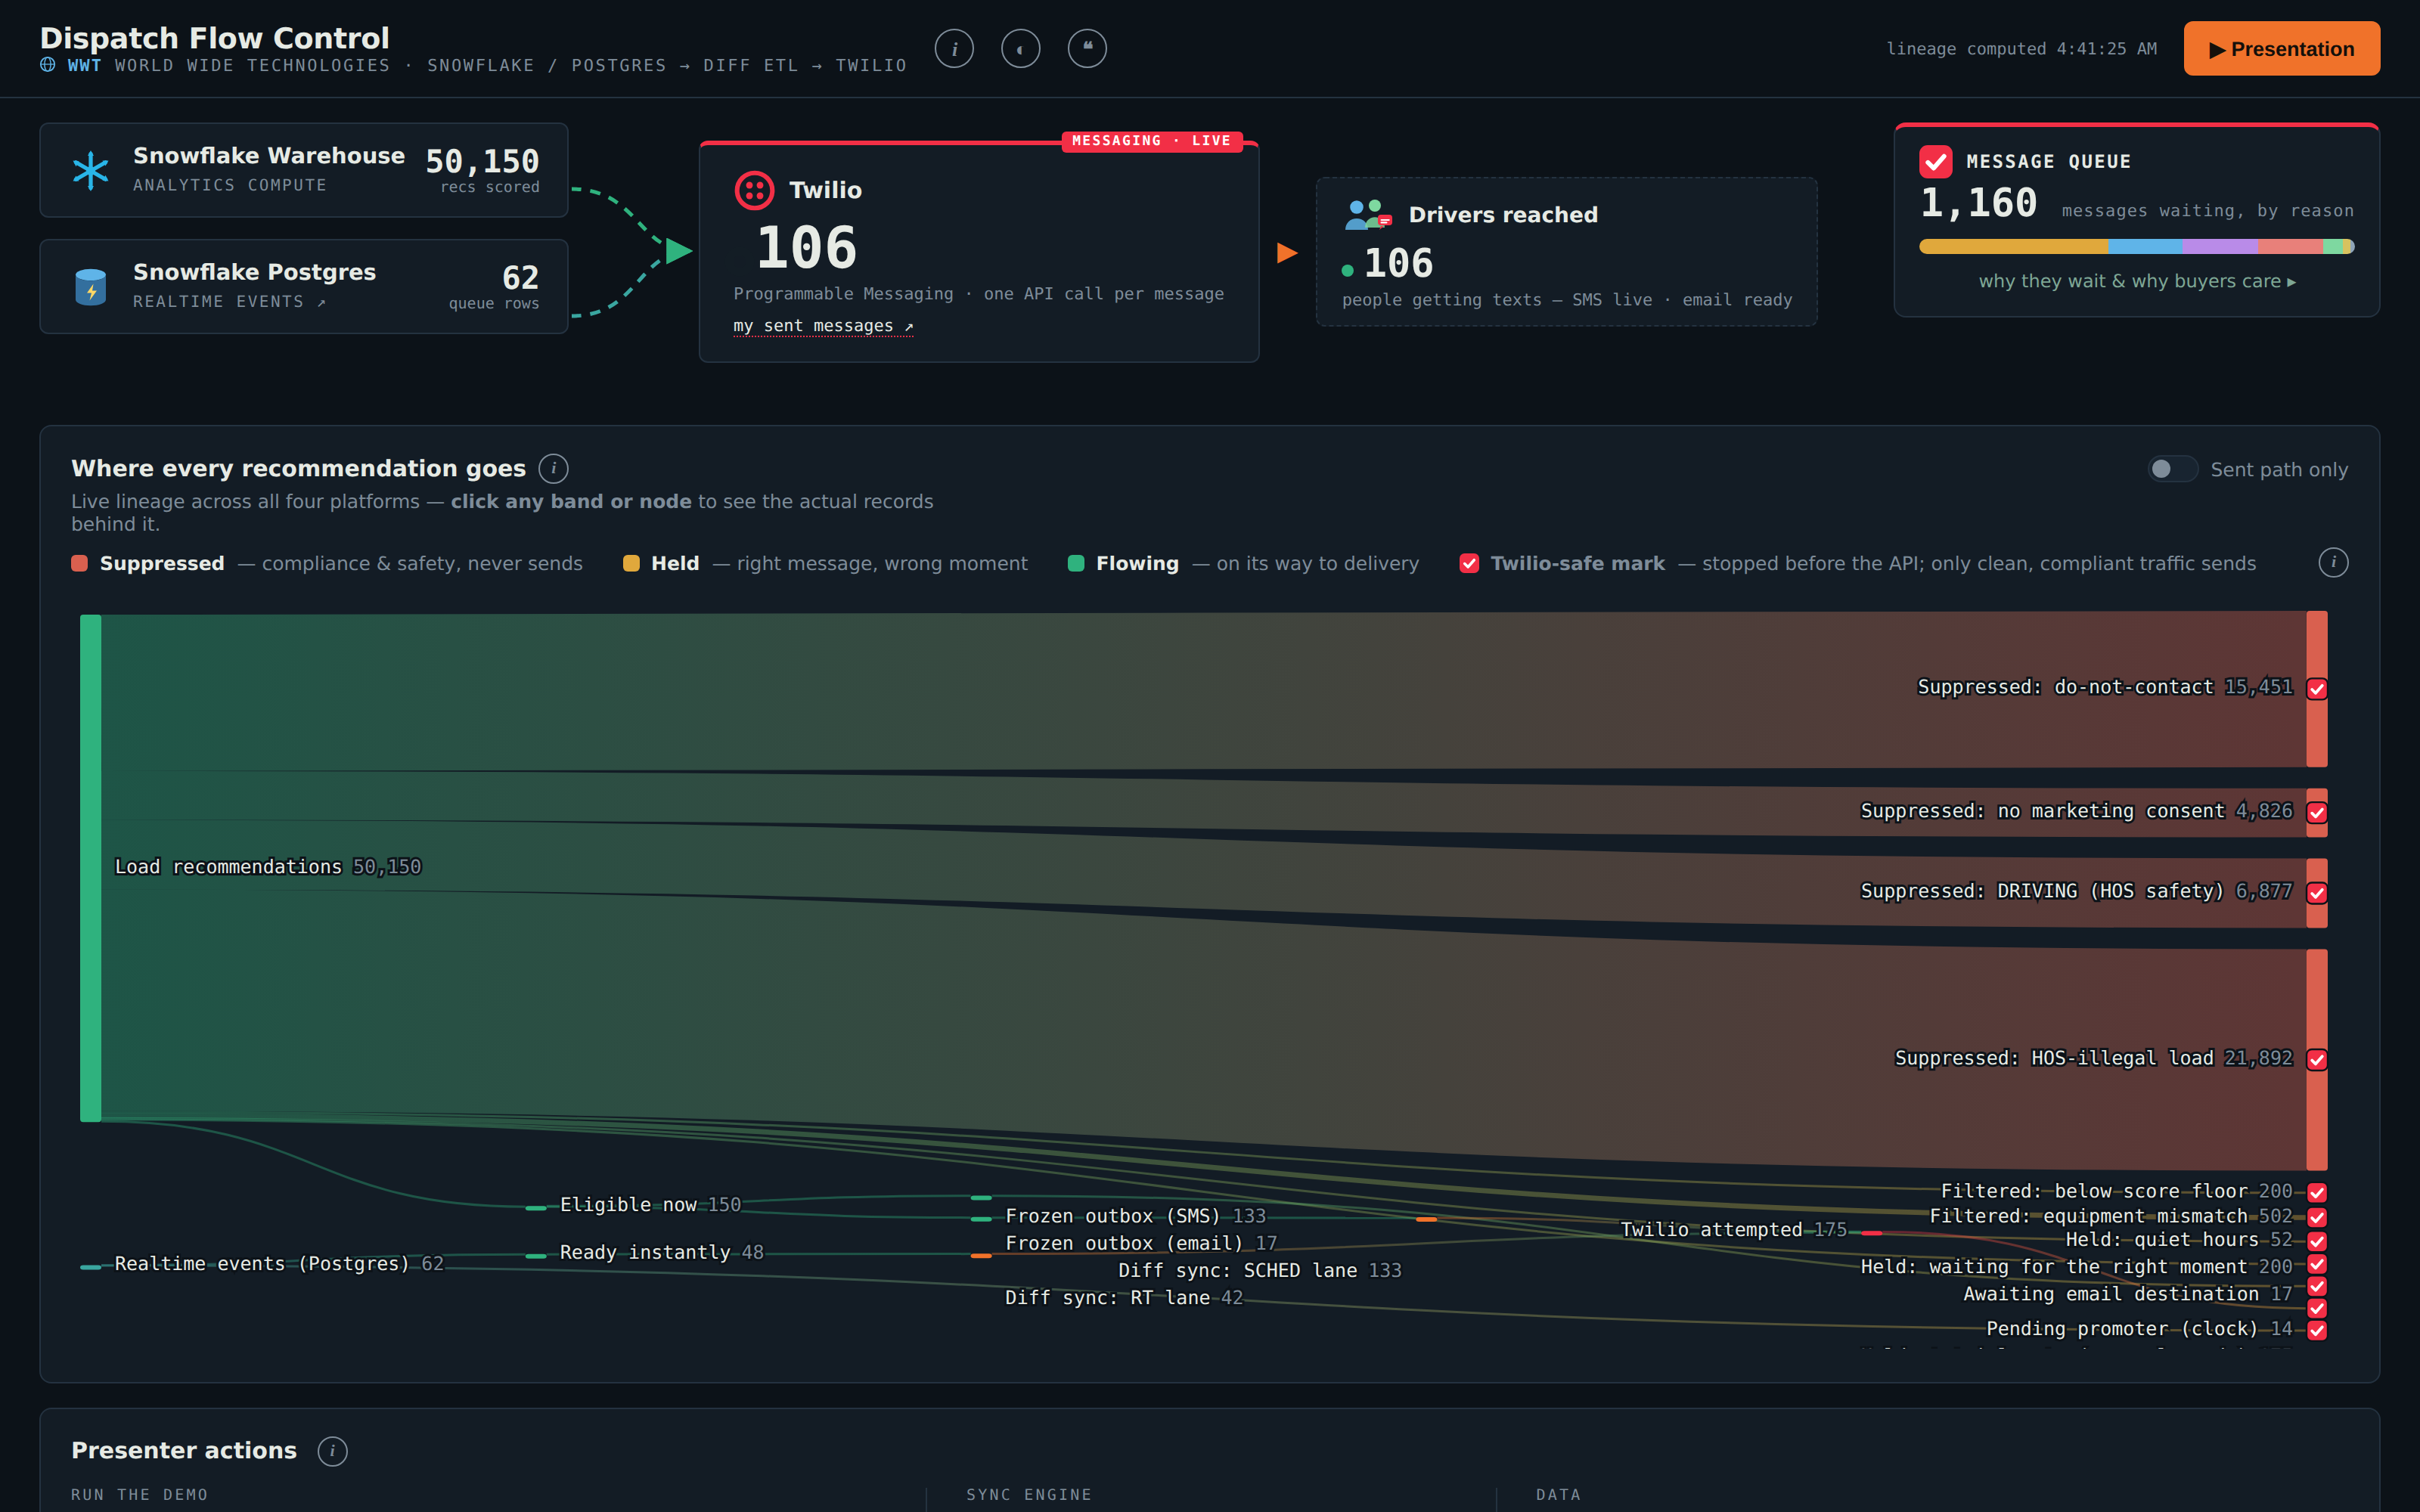Click the 'Eligible now 150' label
Viewport: 2420px width, 1512px height.
coord(650,1204)
